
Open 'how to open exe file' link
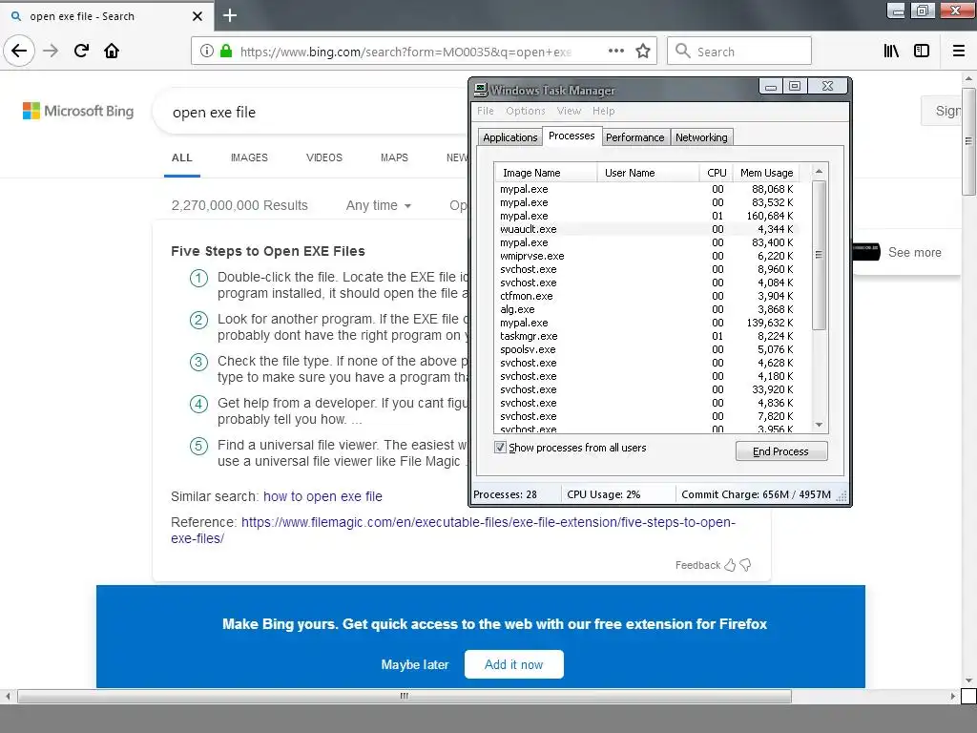click(322, 496)
